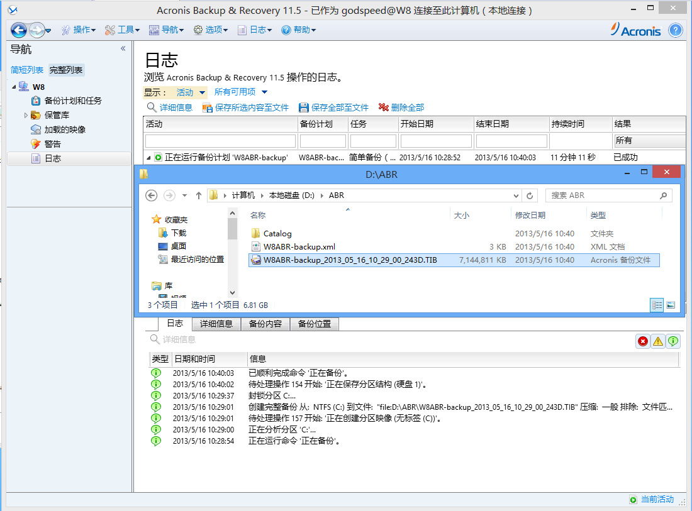
Task: Click the 加载的映像 mounted images icon
Action: coord(36,129)
